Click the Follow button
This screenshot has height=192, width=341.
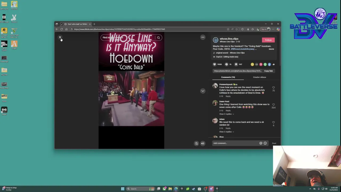coord(268,40)
